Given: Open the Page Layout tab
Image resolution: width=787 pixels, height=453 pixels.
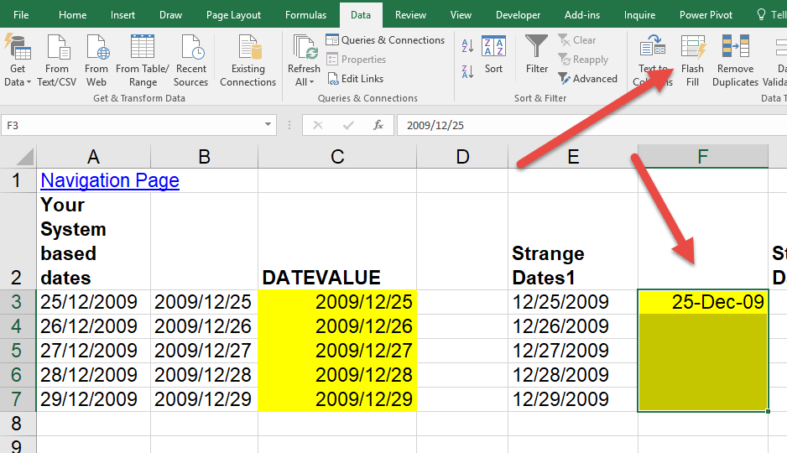Looking at the screenshot, I should 233,15.
